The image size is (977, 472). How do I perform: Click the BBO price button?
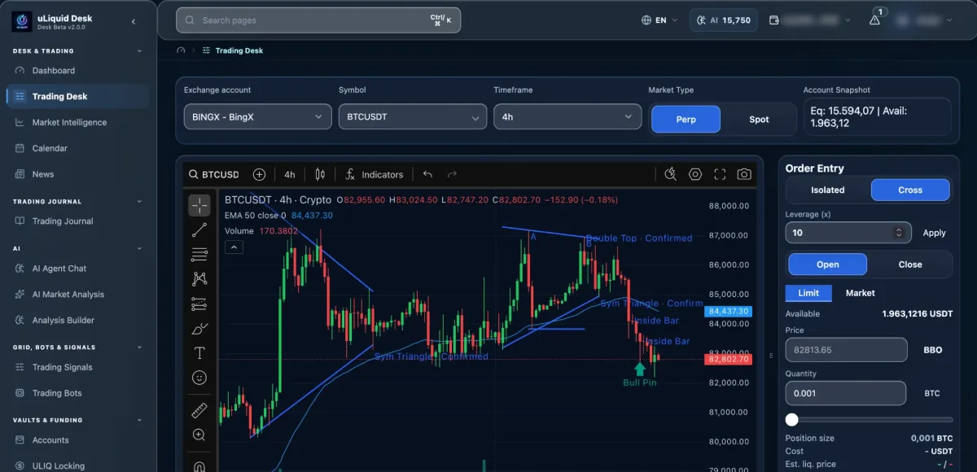pyautogui.click(x=932, y=350)
